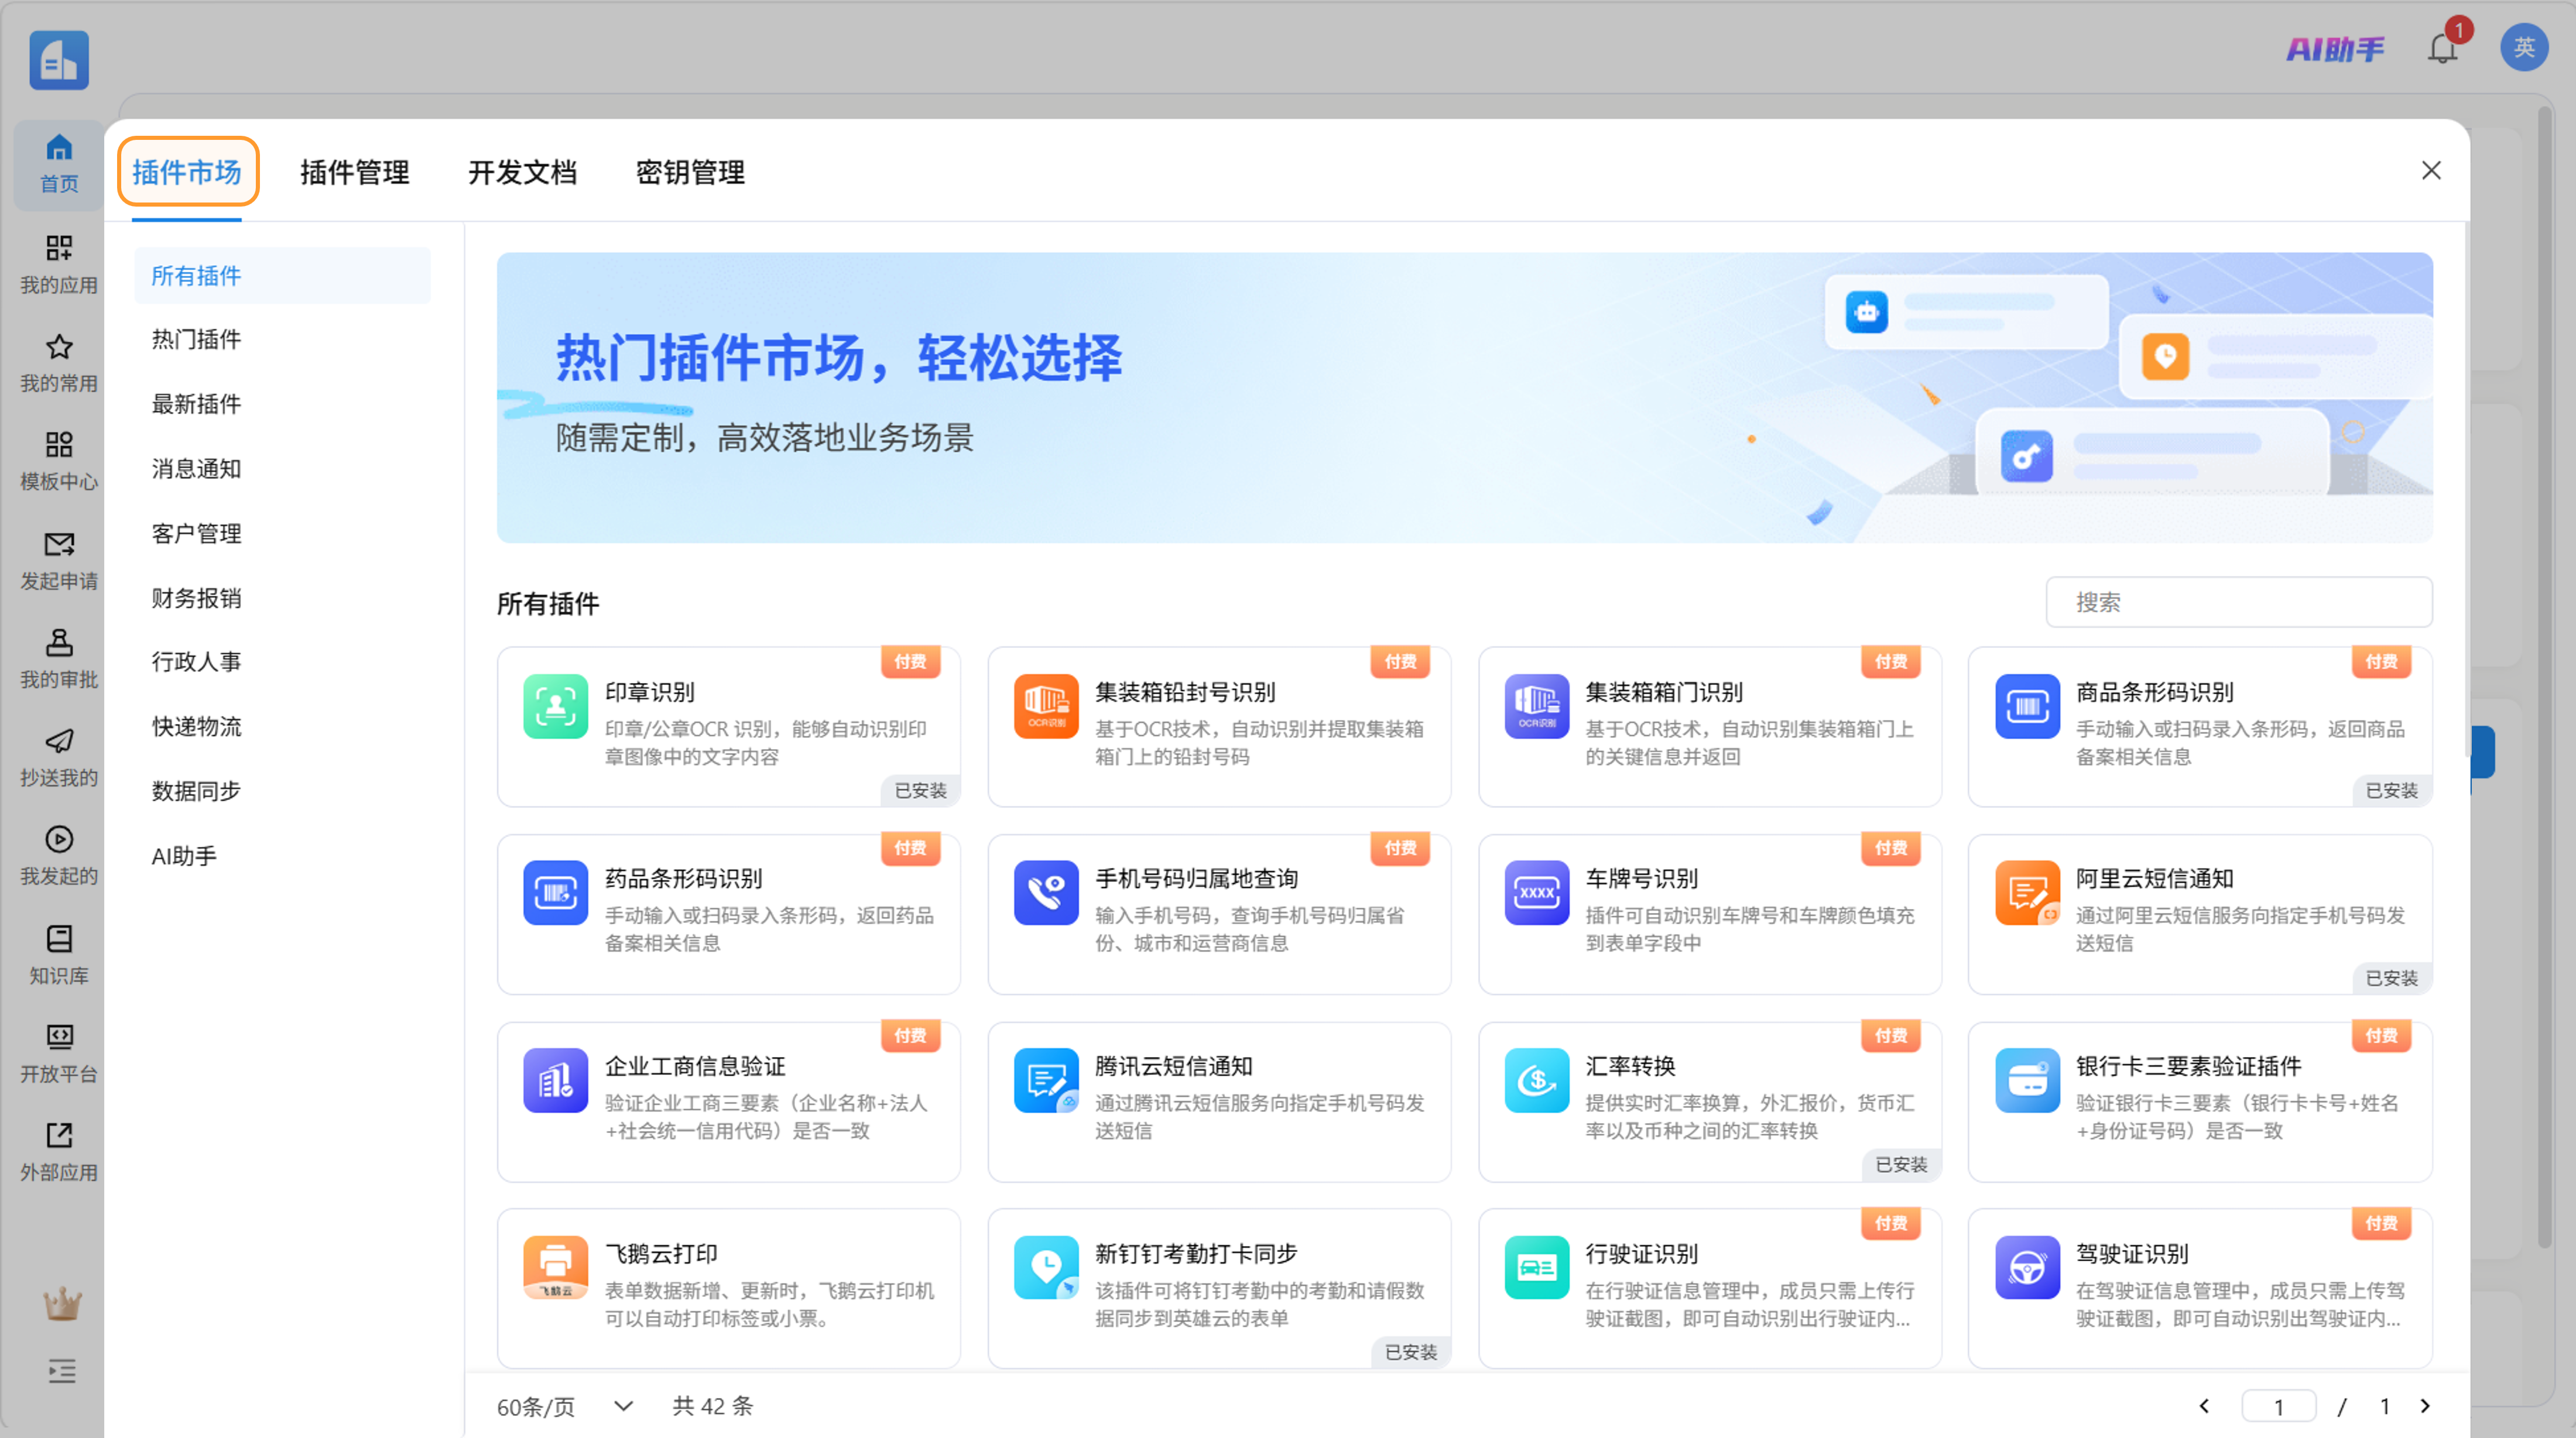Click the 汇率转换 currency icon
The height and width of the screenshot is (1438, 2576).
click(x=1536, y=1080)
